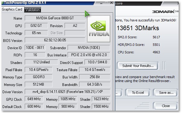Click the Shaders 112 Unified field

click(41, 62)
